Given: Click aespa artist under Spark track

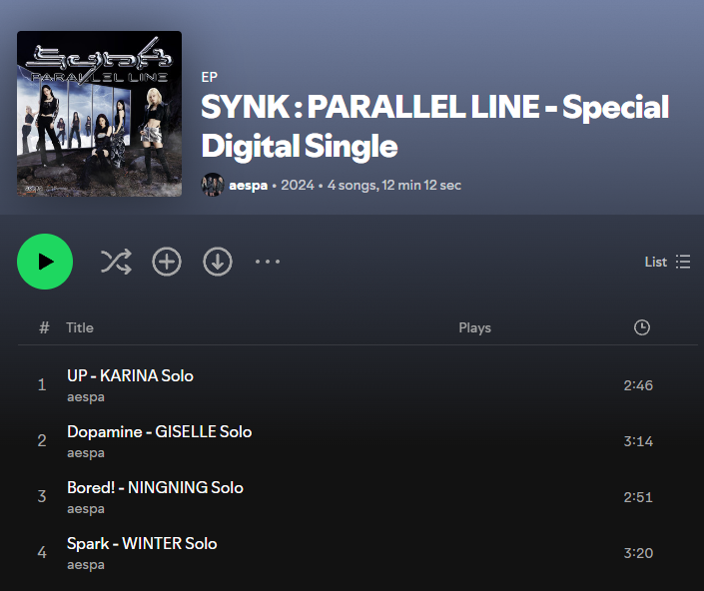Looking at the screenshot, I should click(86, 565).
